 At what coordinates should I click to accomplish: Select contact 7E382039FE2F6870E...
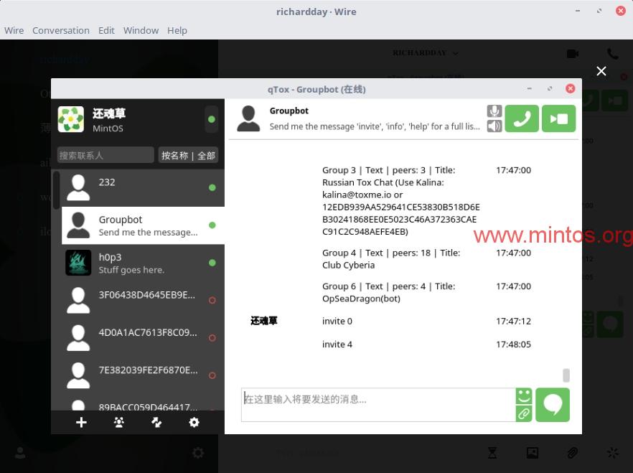point(143,375)
